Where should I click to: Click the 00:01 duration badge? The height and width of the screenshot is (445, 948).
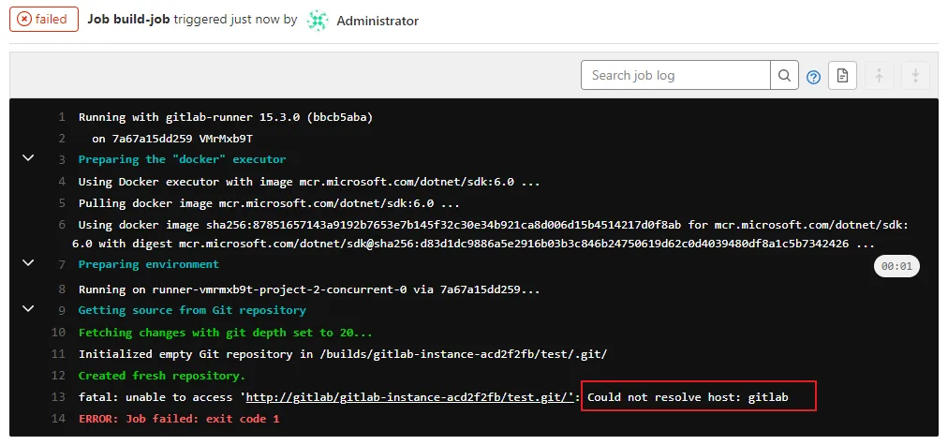(x=896, y=267)
